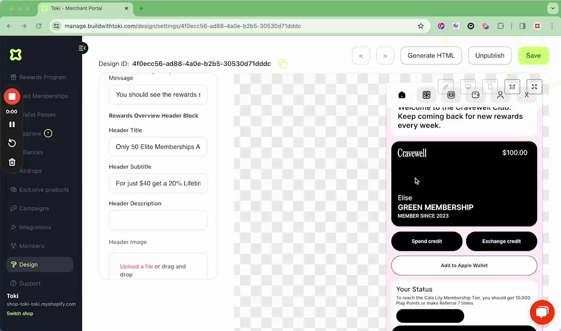Image resolution: width=561 pixels, height=331 pixels.
Task: Reload the page
Action: click(39, 26)
